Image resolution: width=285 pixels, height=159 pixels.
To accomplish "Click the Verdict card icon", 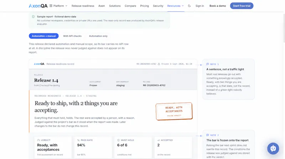I will click(x=38, y=140).
